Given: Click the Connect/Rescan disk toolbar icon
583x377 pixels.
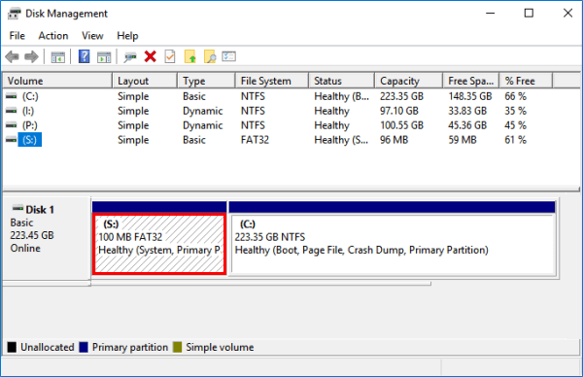Looking at the screenshot, I should click(x=130, y=57).
